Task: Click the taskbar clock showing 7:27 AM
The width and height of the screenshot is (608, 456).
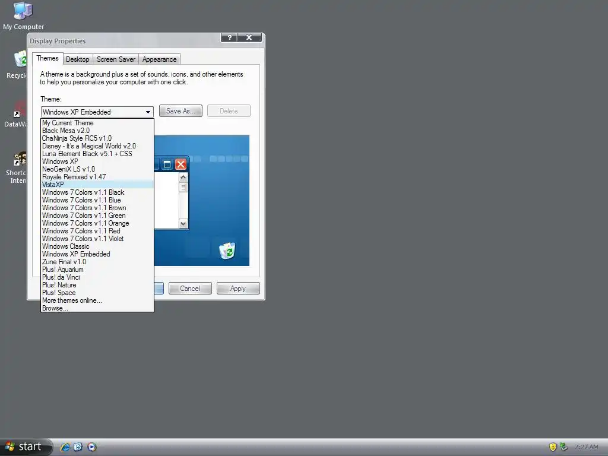Action: click(586, 448)
